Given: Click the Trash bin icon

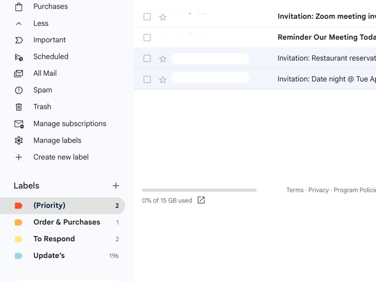Looking at the screenshot, I should (19, 107).
